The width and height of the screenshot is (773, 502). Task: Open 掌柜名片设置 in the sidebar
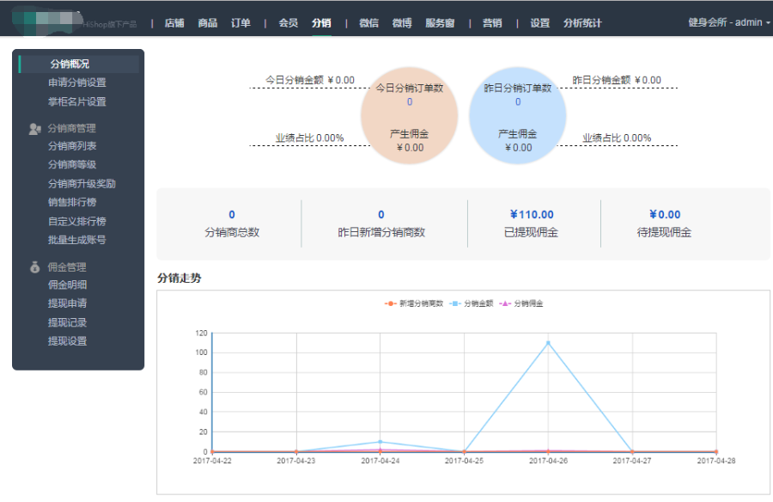point(77,101)
